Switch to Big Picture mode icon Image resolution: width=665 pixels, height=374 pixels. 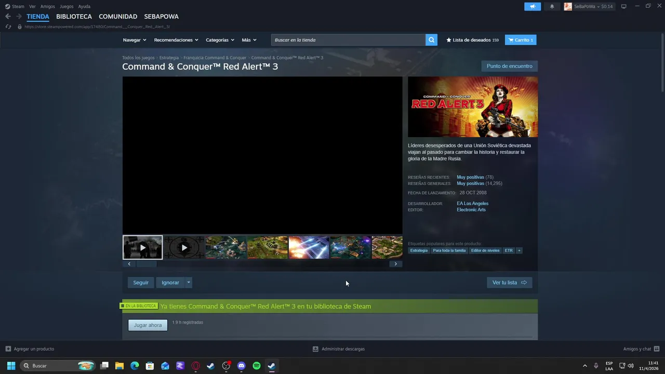[x=624, y=6]
